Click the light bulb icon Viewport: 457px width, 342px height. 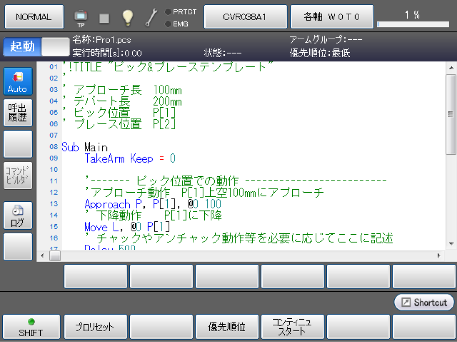tap(128, 17)
